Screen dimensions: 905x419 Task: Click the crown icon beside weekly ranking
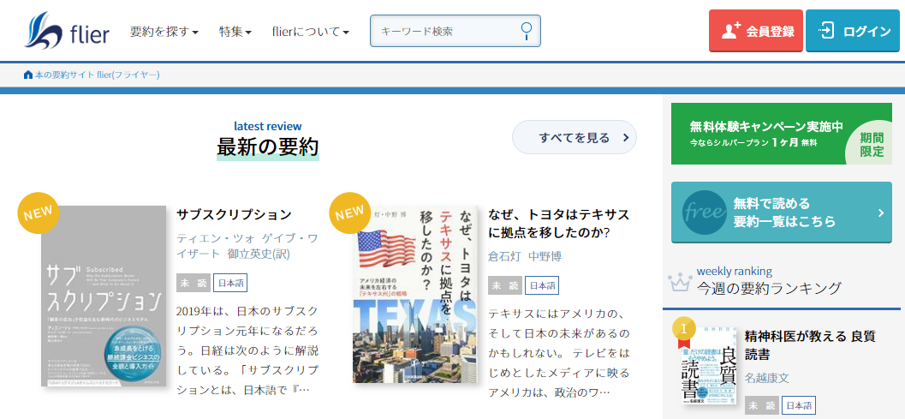point(679,281)
